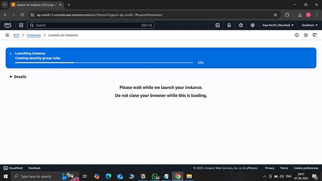Open Copilot from the taskbar
This screenshot has height=181, width=322.
point(97,176)
